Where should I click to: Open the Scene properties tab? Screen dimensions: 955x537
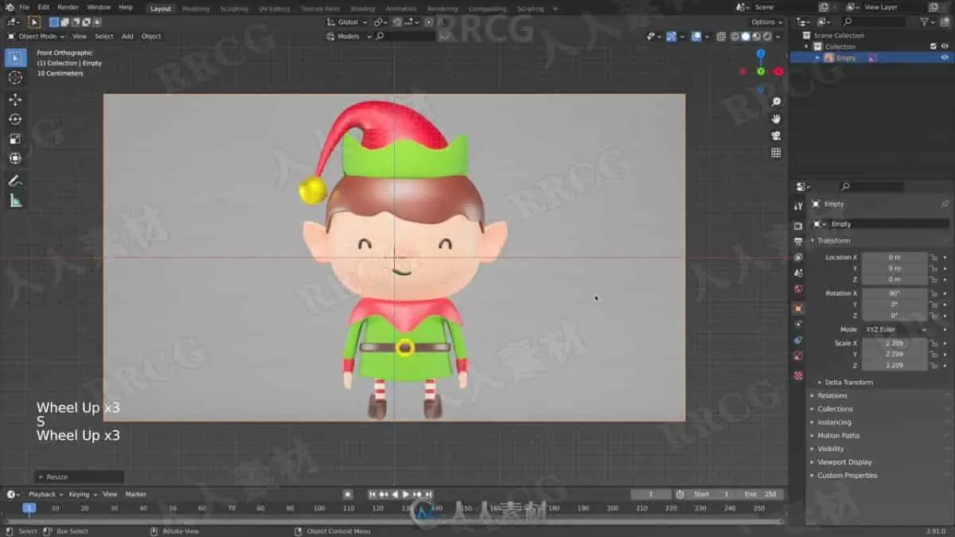click(x=798, y=273)
